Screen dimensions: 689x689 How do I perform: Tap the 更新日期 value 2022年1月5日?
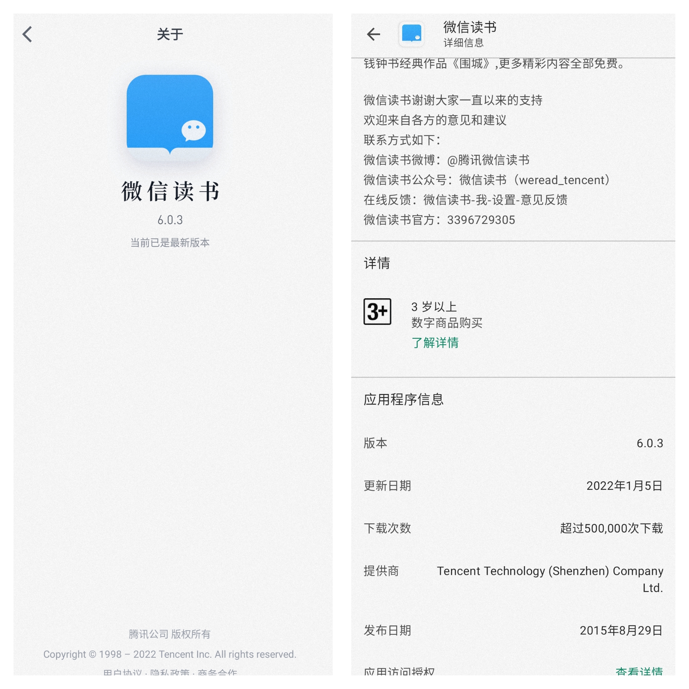(624, 486)
